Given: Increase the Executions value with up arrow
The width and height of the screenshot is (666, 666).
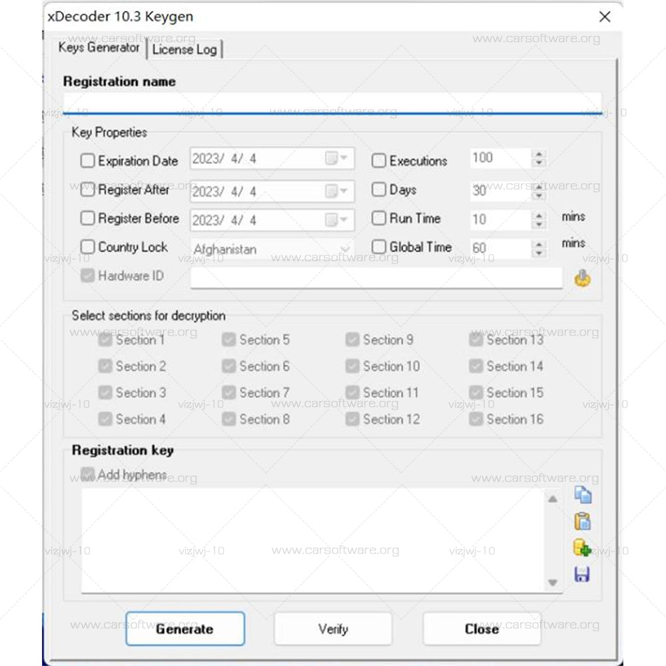Looking at the screenshot, I should tap(539, 154).
